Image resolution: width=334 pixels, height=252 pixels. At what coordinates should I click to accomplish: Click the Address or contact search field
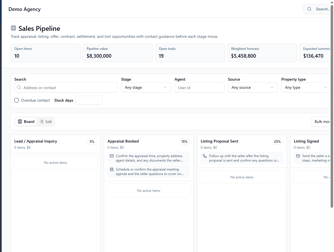click(66, 88)
